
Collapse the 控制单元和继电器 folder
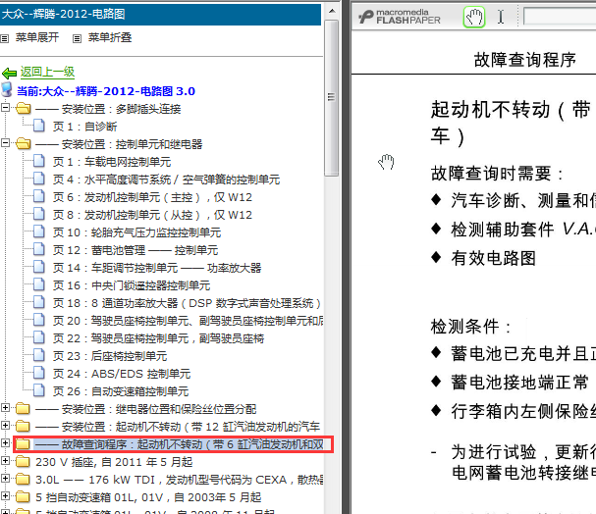point(5,143)
